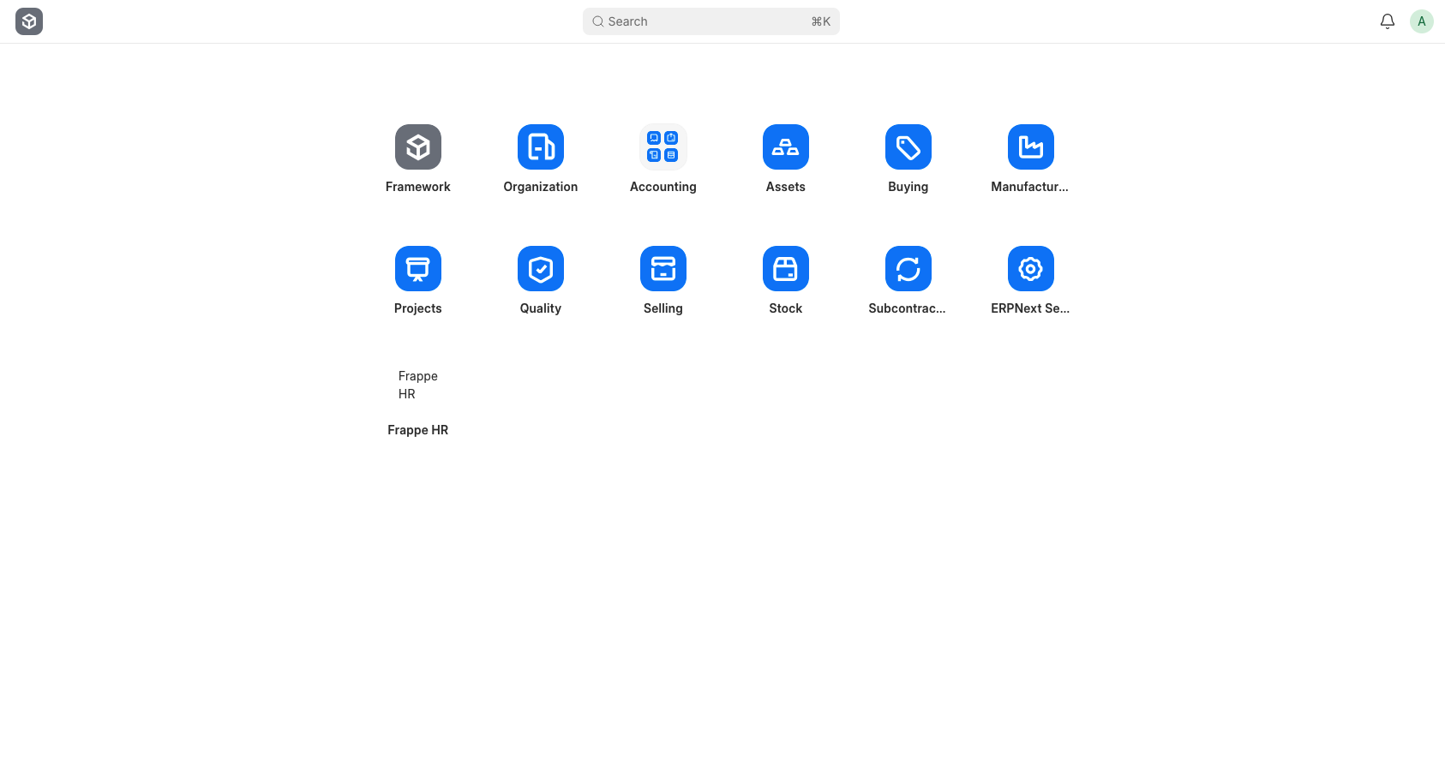
Task: Click the 'Manufactur...' label
Action: pos(1030,187)
